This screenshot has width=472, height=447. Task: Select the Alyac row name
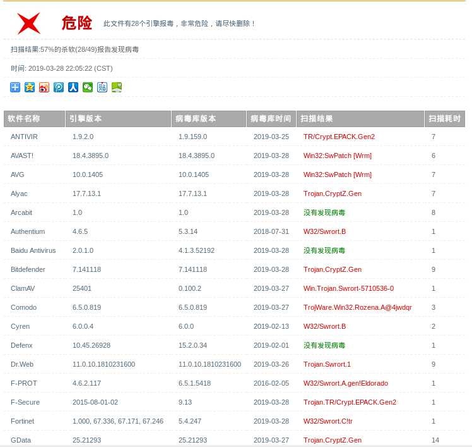pos(19,193)
